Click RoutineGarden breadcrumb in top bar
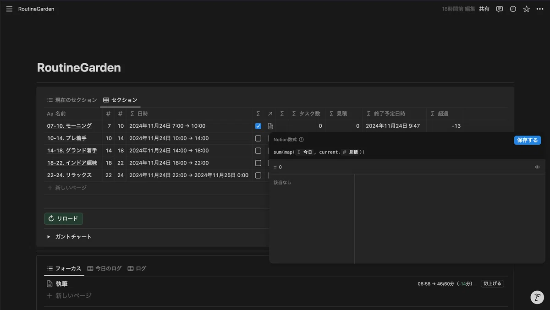The height and width of the screenshot is (310, 550). point(36,9)
